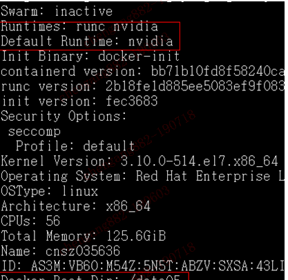Screen dimensions: 288x280
Task: Click the 'Profile: default' line
Action: tap(75, 146)
